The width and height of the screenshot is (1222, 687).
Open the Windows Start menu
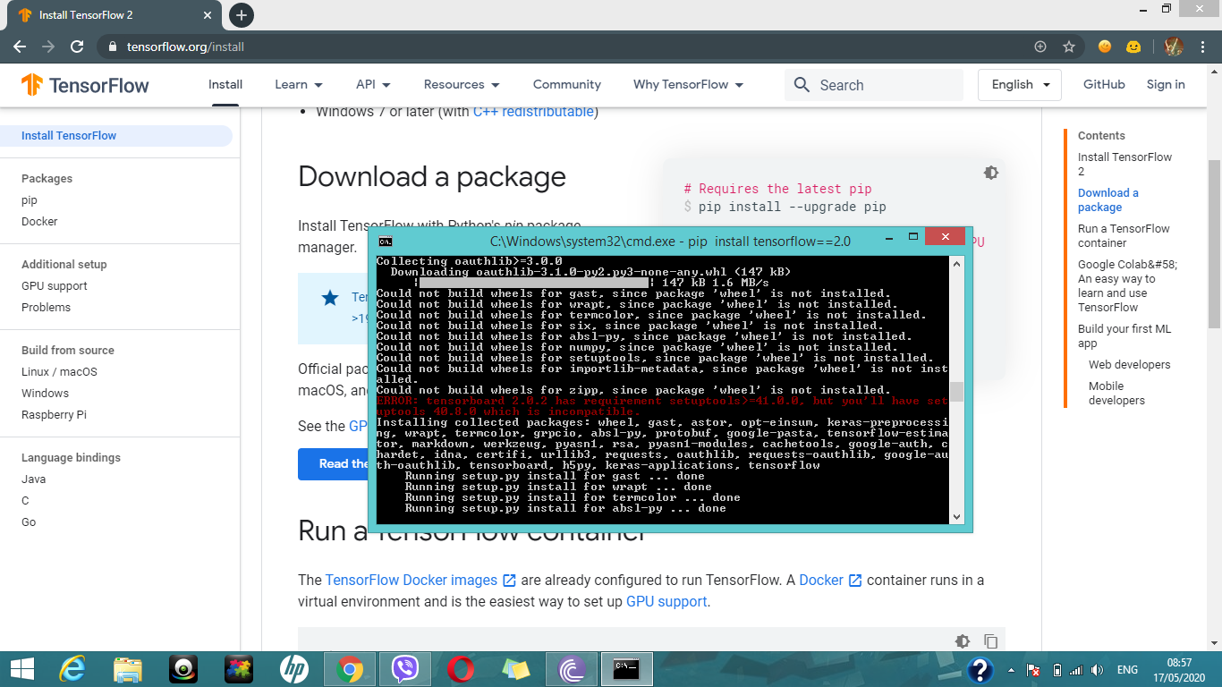tap(21, 668)
